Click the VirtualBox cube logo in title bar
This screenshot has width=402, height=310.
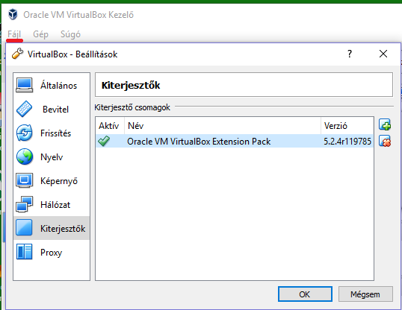(x=13, y=14)
